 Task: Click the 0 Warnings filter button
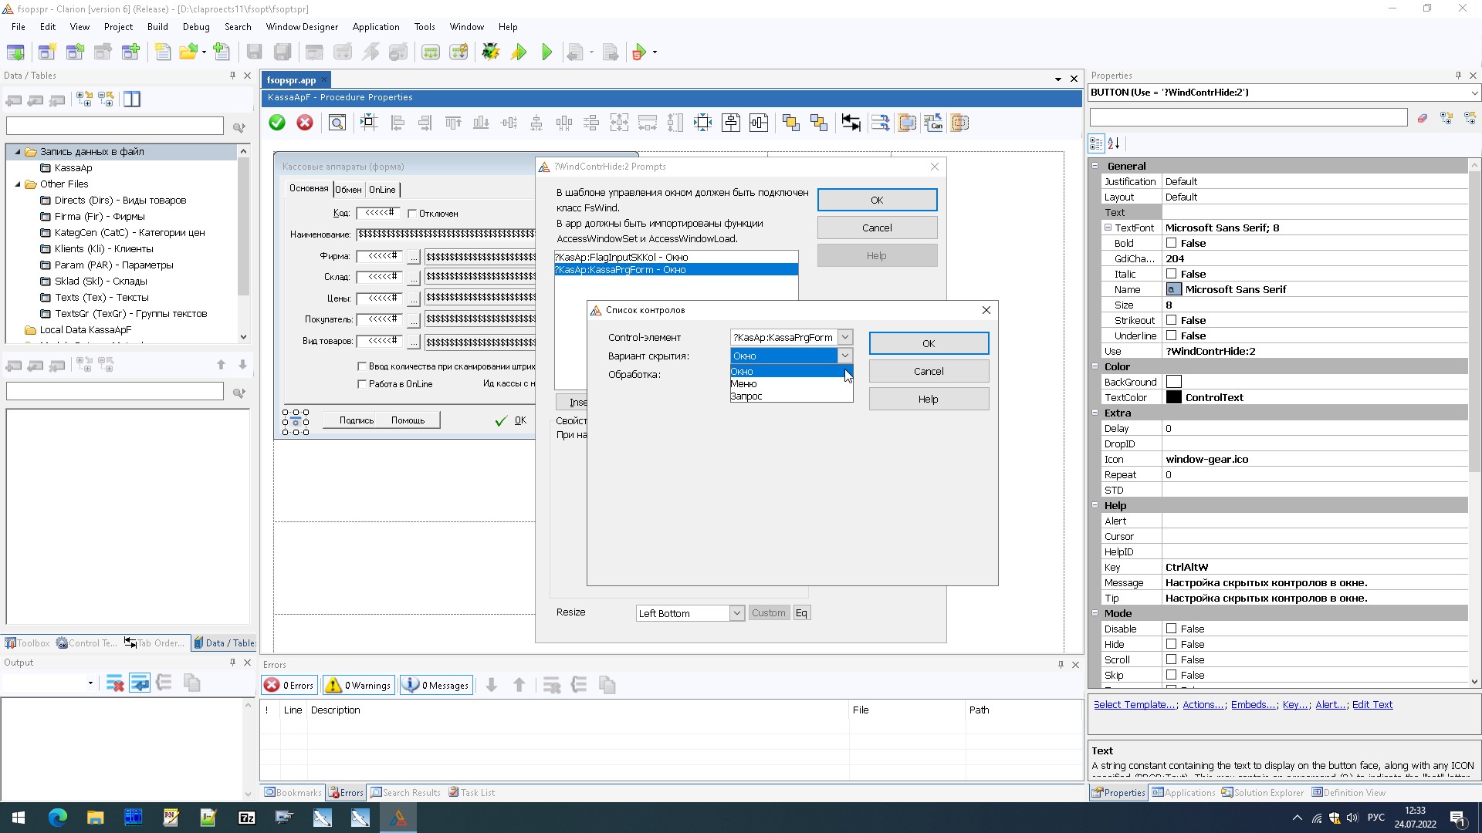pyautogui.click(x=359, y=685)
